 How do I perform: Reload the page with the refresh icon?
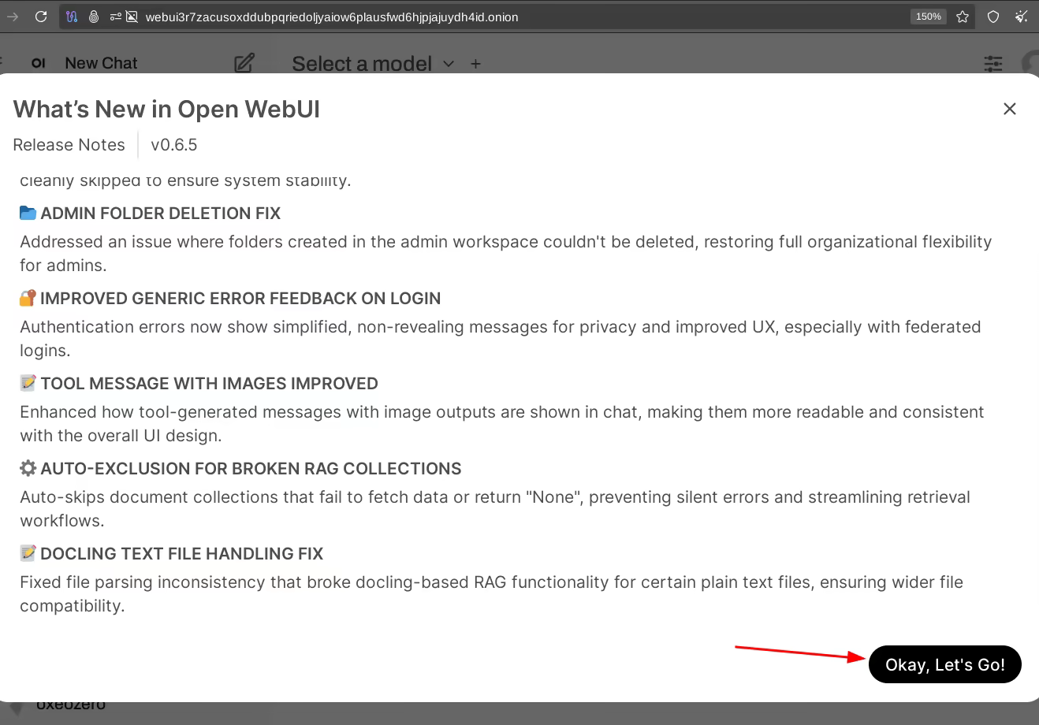point(41,17)
